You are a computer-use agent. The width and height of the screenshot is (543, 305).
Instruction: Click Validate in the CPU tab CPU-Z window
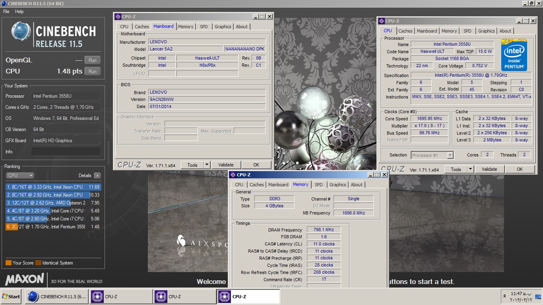(489, 169)
